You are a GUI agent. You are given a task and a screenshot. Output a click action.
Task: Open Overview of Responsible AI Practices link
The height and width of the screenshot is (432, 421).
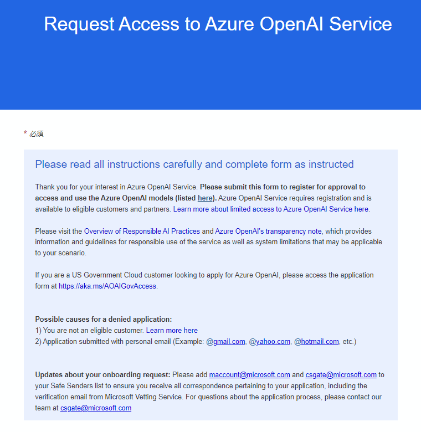tap(142, 231)
